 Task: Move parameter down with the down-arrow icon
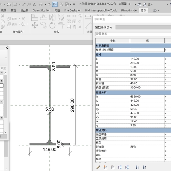click(x=127, y=167)
